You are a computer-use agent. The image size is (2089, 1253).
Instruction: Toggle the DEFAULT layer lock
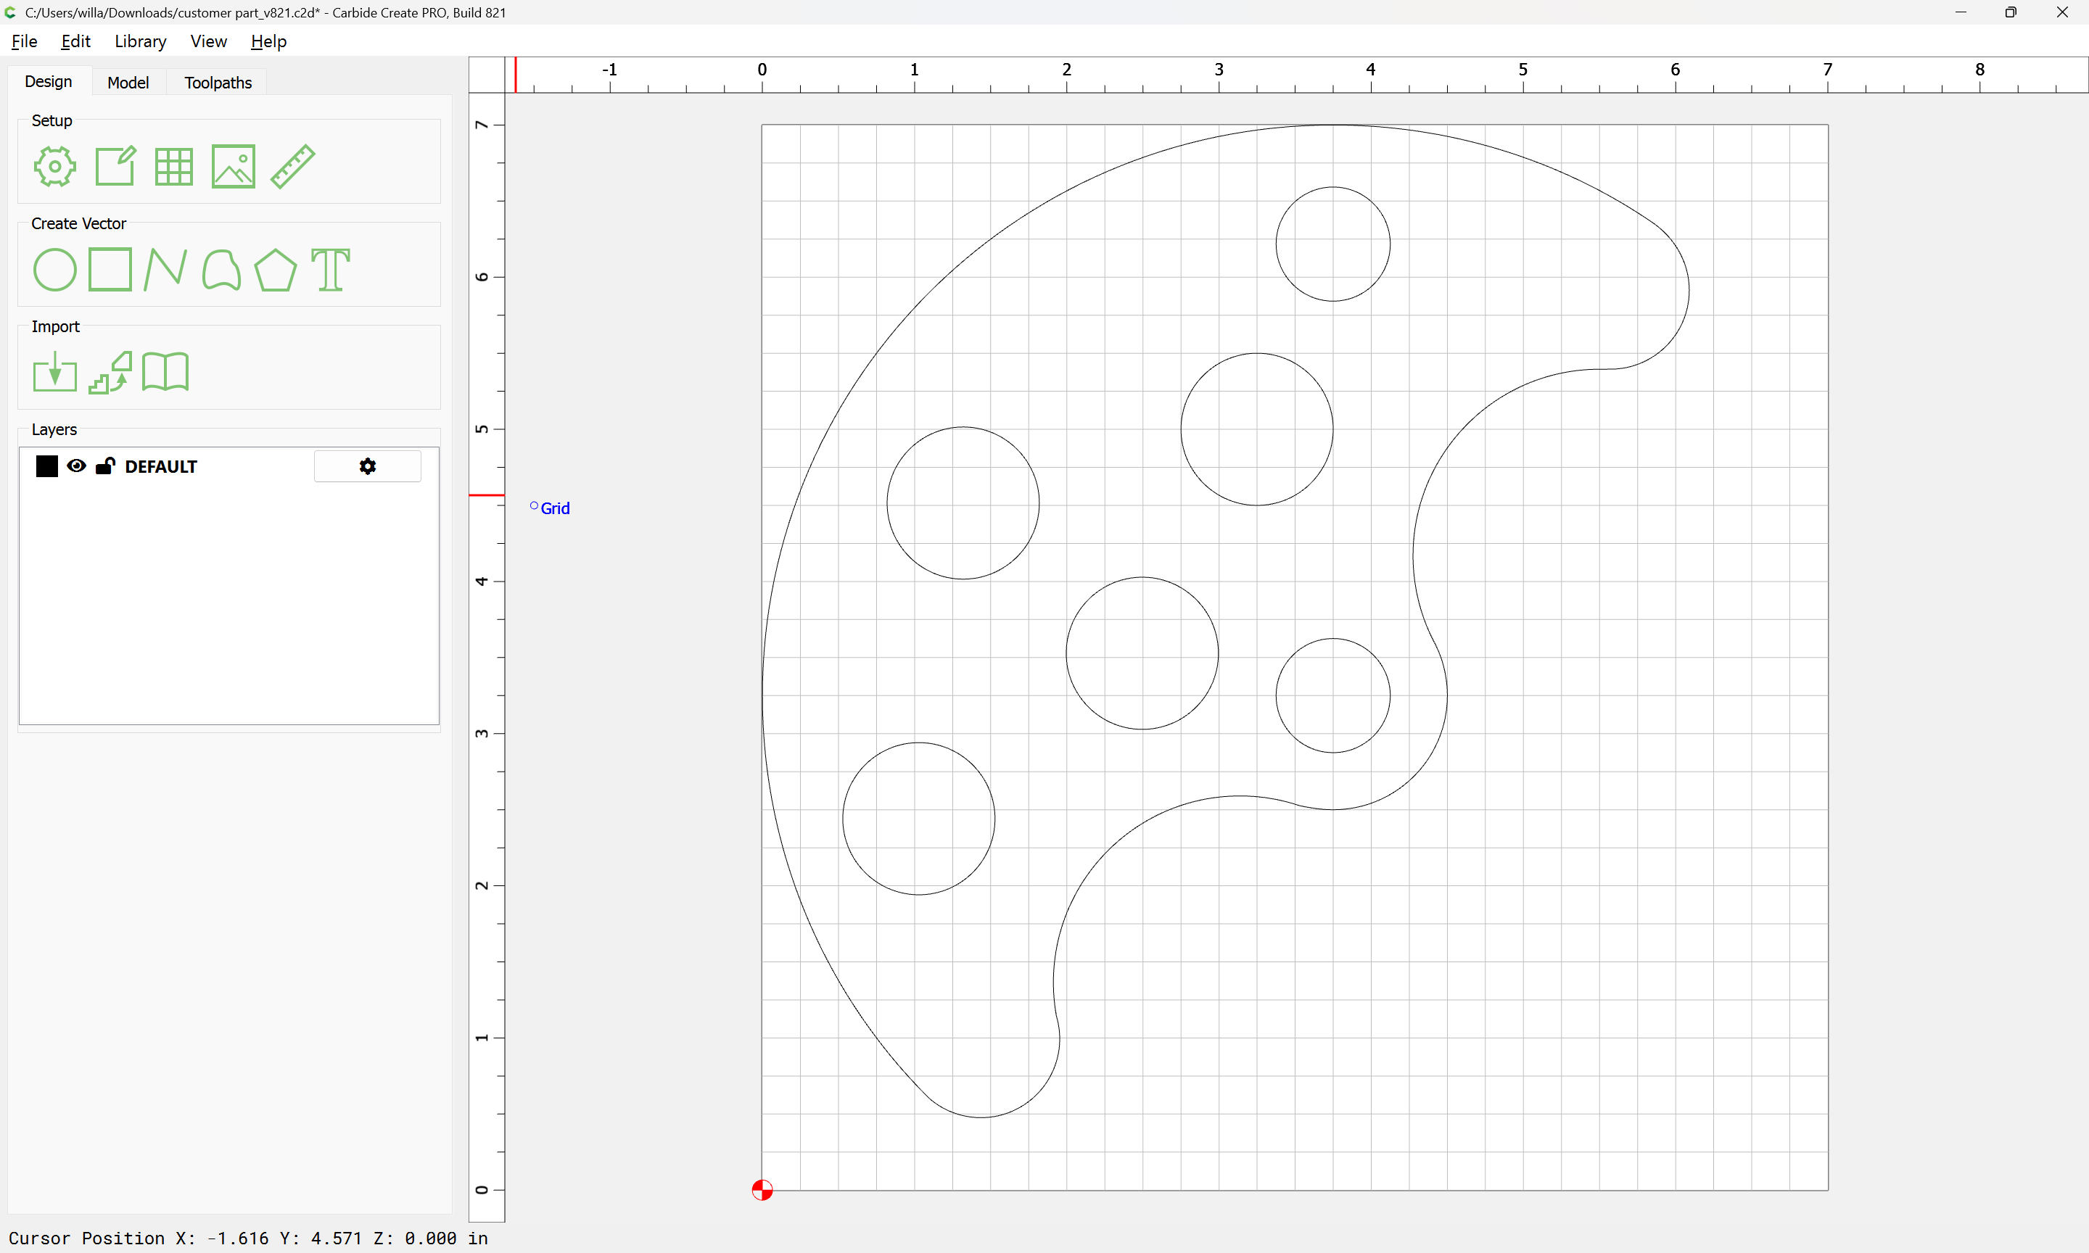coord(104,466)
